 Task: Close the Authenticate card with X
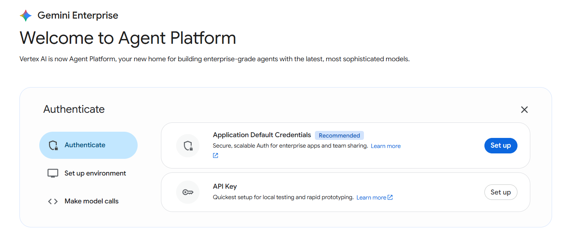coord(524,110)
